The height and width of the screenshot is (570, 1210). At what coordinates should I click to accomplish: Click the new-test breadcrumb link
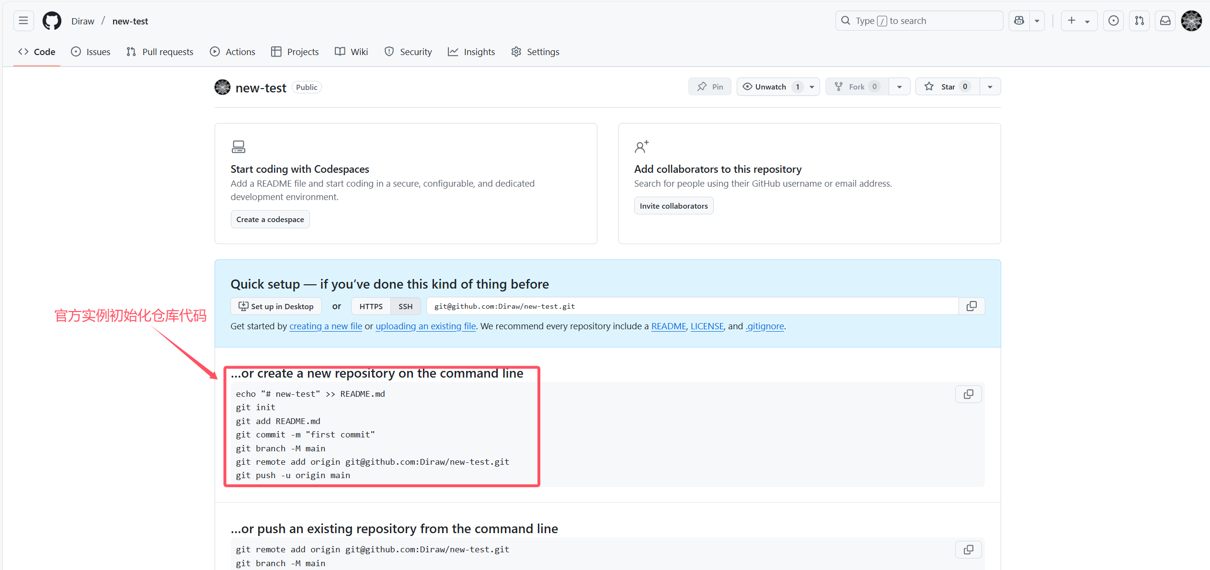(x=130, y=21)
